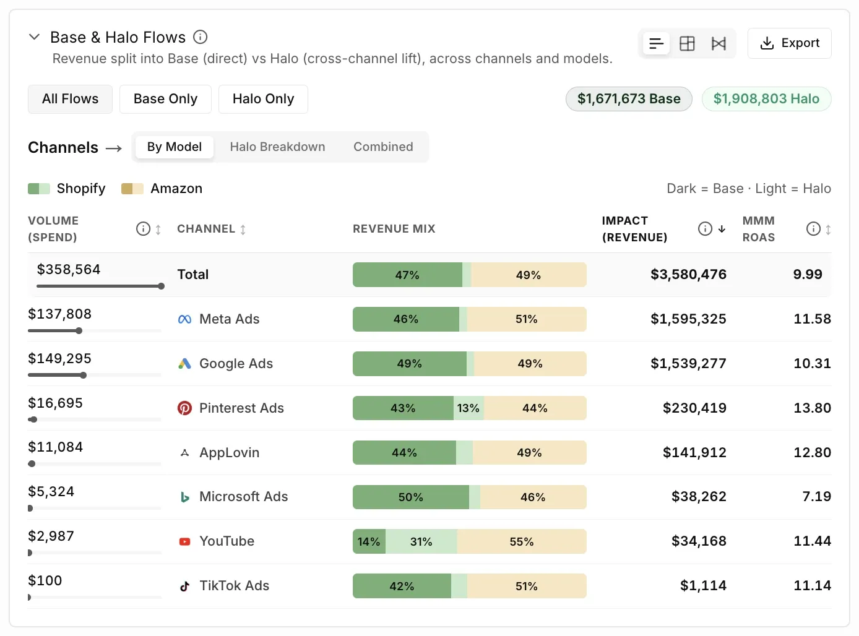This screenshot has height=636, width=859.
Task: Switch to bar list view icon
Action: tap(656, 43)
